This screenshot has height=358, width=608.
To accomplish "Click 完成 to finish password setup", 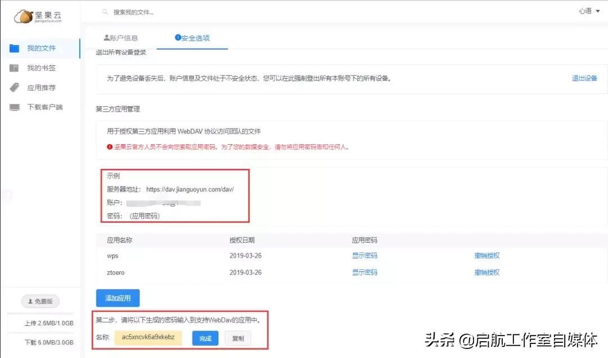I will (206, 338).
